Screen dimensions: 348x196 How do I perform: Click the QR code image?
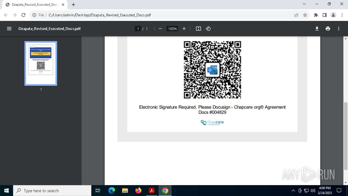coord(212,70)
